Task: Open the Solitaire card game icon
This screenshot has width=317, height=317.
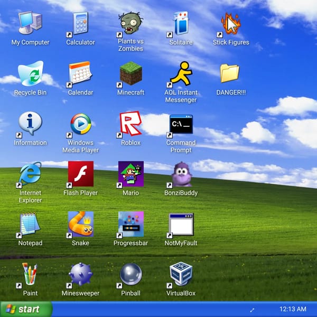Action: pos(181,23)
